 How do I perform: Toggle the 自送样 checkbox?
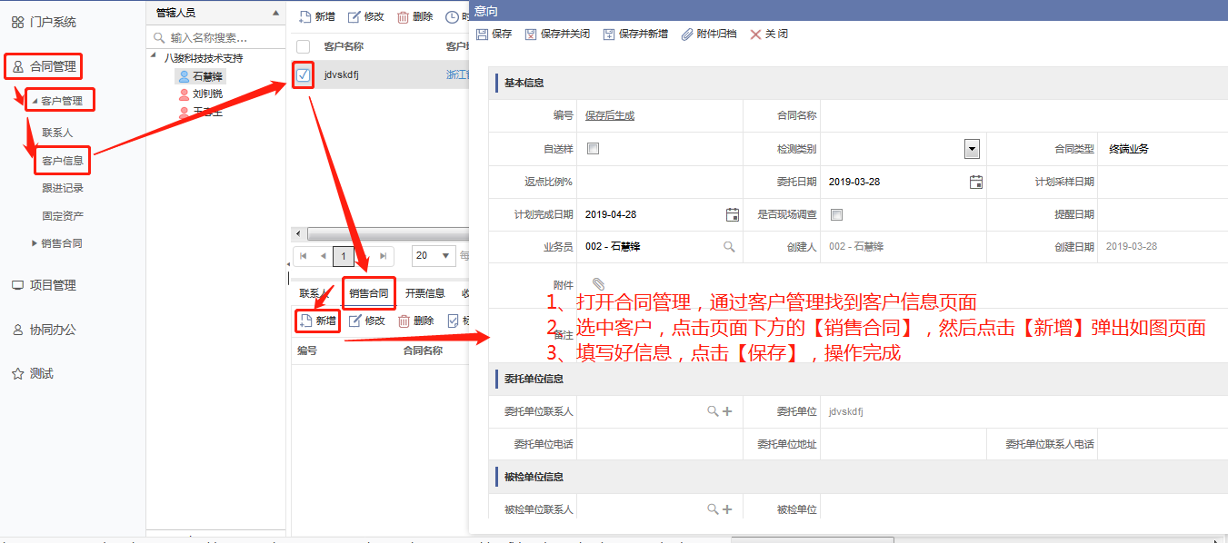(x=593, y=149)
